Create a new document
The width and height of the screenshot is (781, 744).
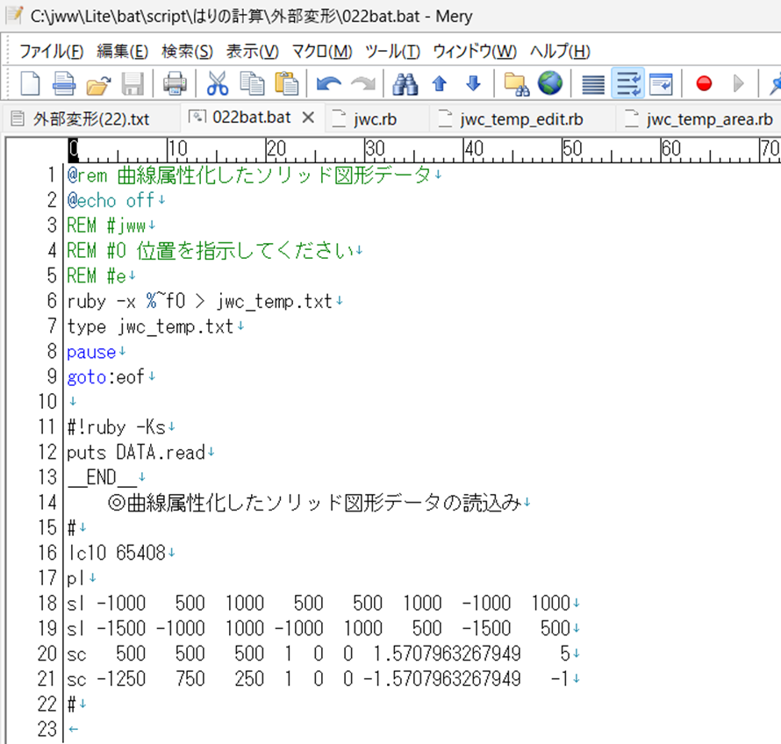click(32, 83)
